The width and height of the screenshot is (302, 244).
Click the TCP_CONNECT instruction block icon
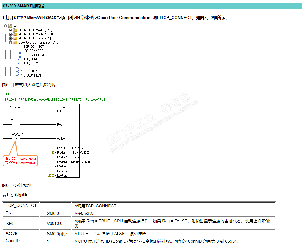[x=20, y=47]
